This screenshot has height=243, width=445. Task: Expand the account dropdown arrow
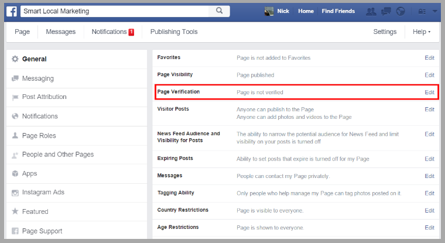click(435, 11)
